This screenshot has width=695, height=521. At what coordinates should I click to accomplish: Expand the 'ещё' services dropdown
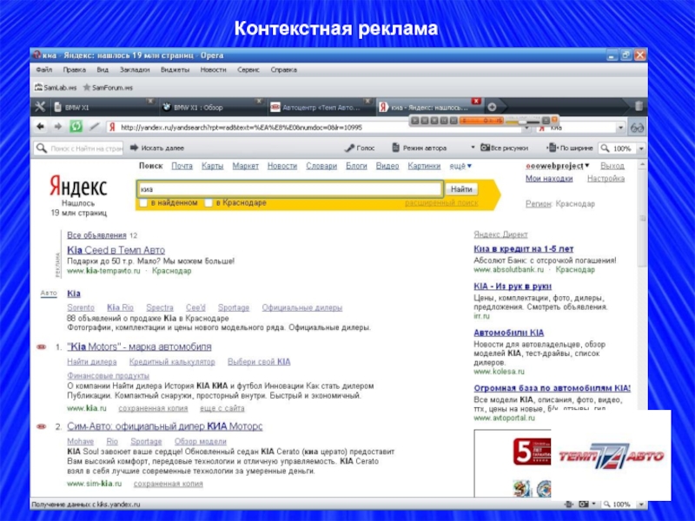[460, 166]
